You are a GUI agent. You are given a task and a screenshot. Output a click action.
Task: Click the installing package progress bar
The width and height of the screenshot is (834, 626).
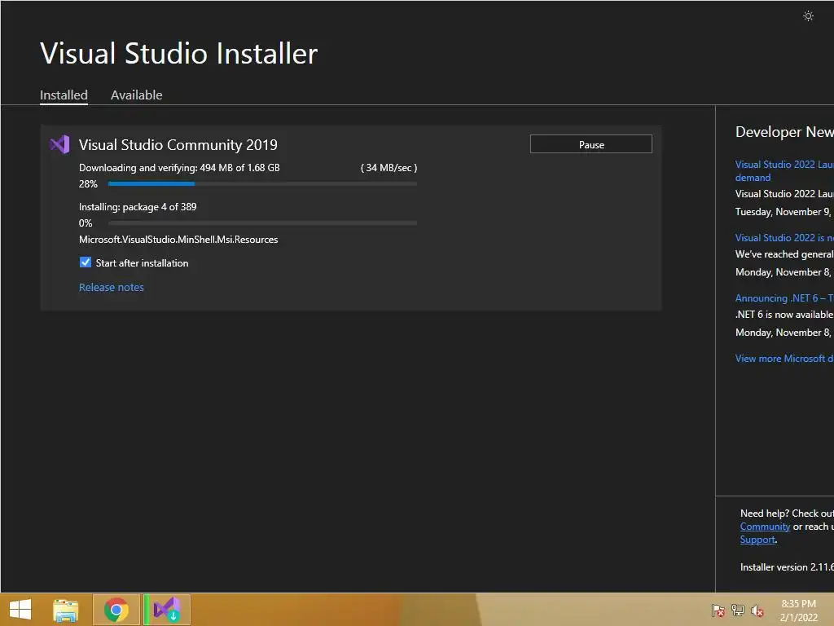(262, 223)
